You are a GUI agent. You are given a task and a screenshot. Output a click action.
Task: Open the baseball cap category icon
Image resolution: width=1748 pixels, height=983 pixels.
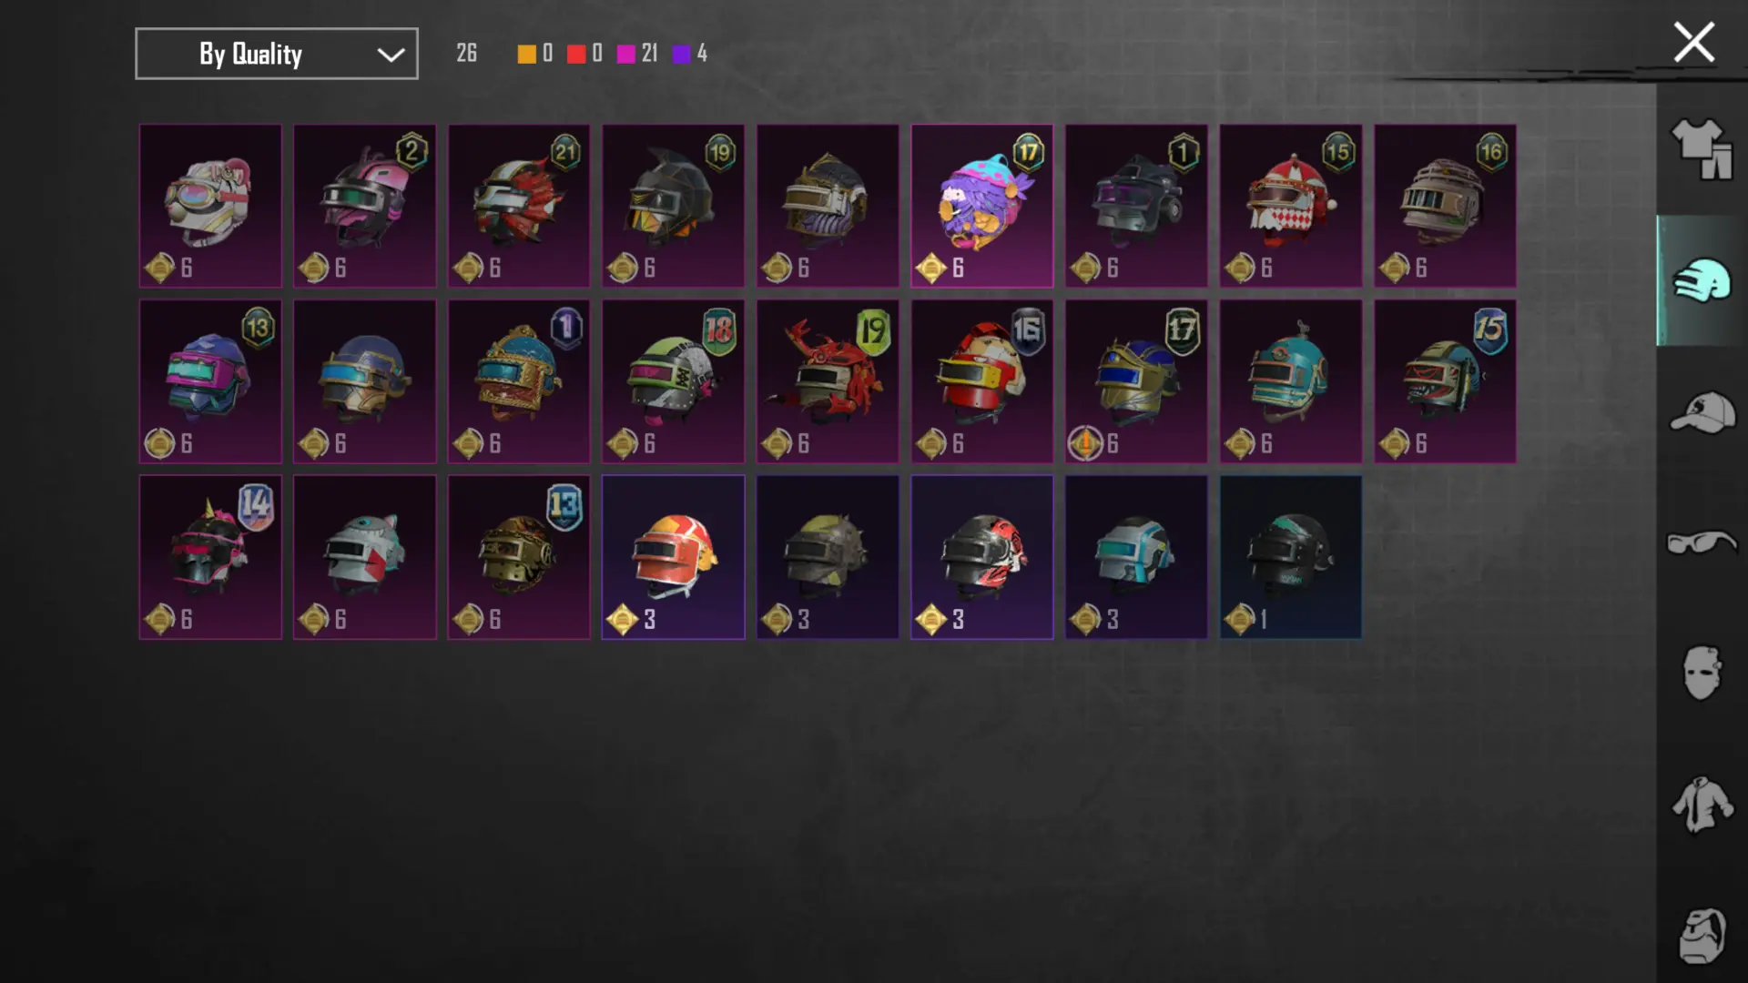[x=1702, y=412]
